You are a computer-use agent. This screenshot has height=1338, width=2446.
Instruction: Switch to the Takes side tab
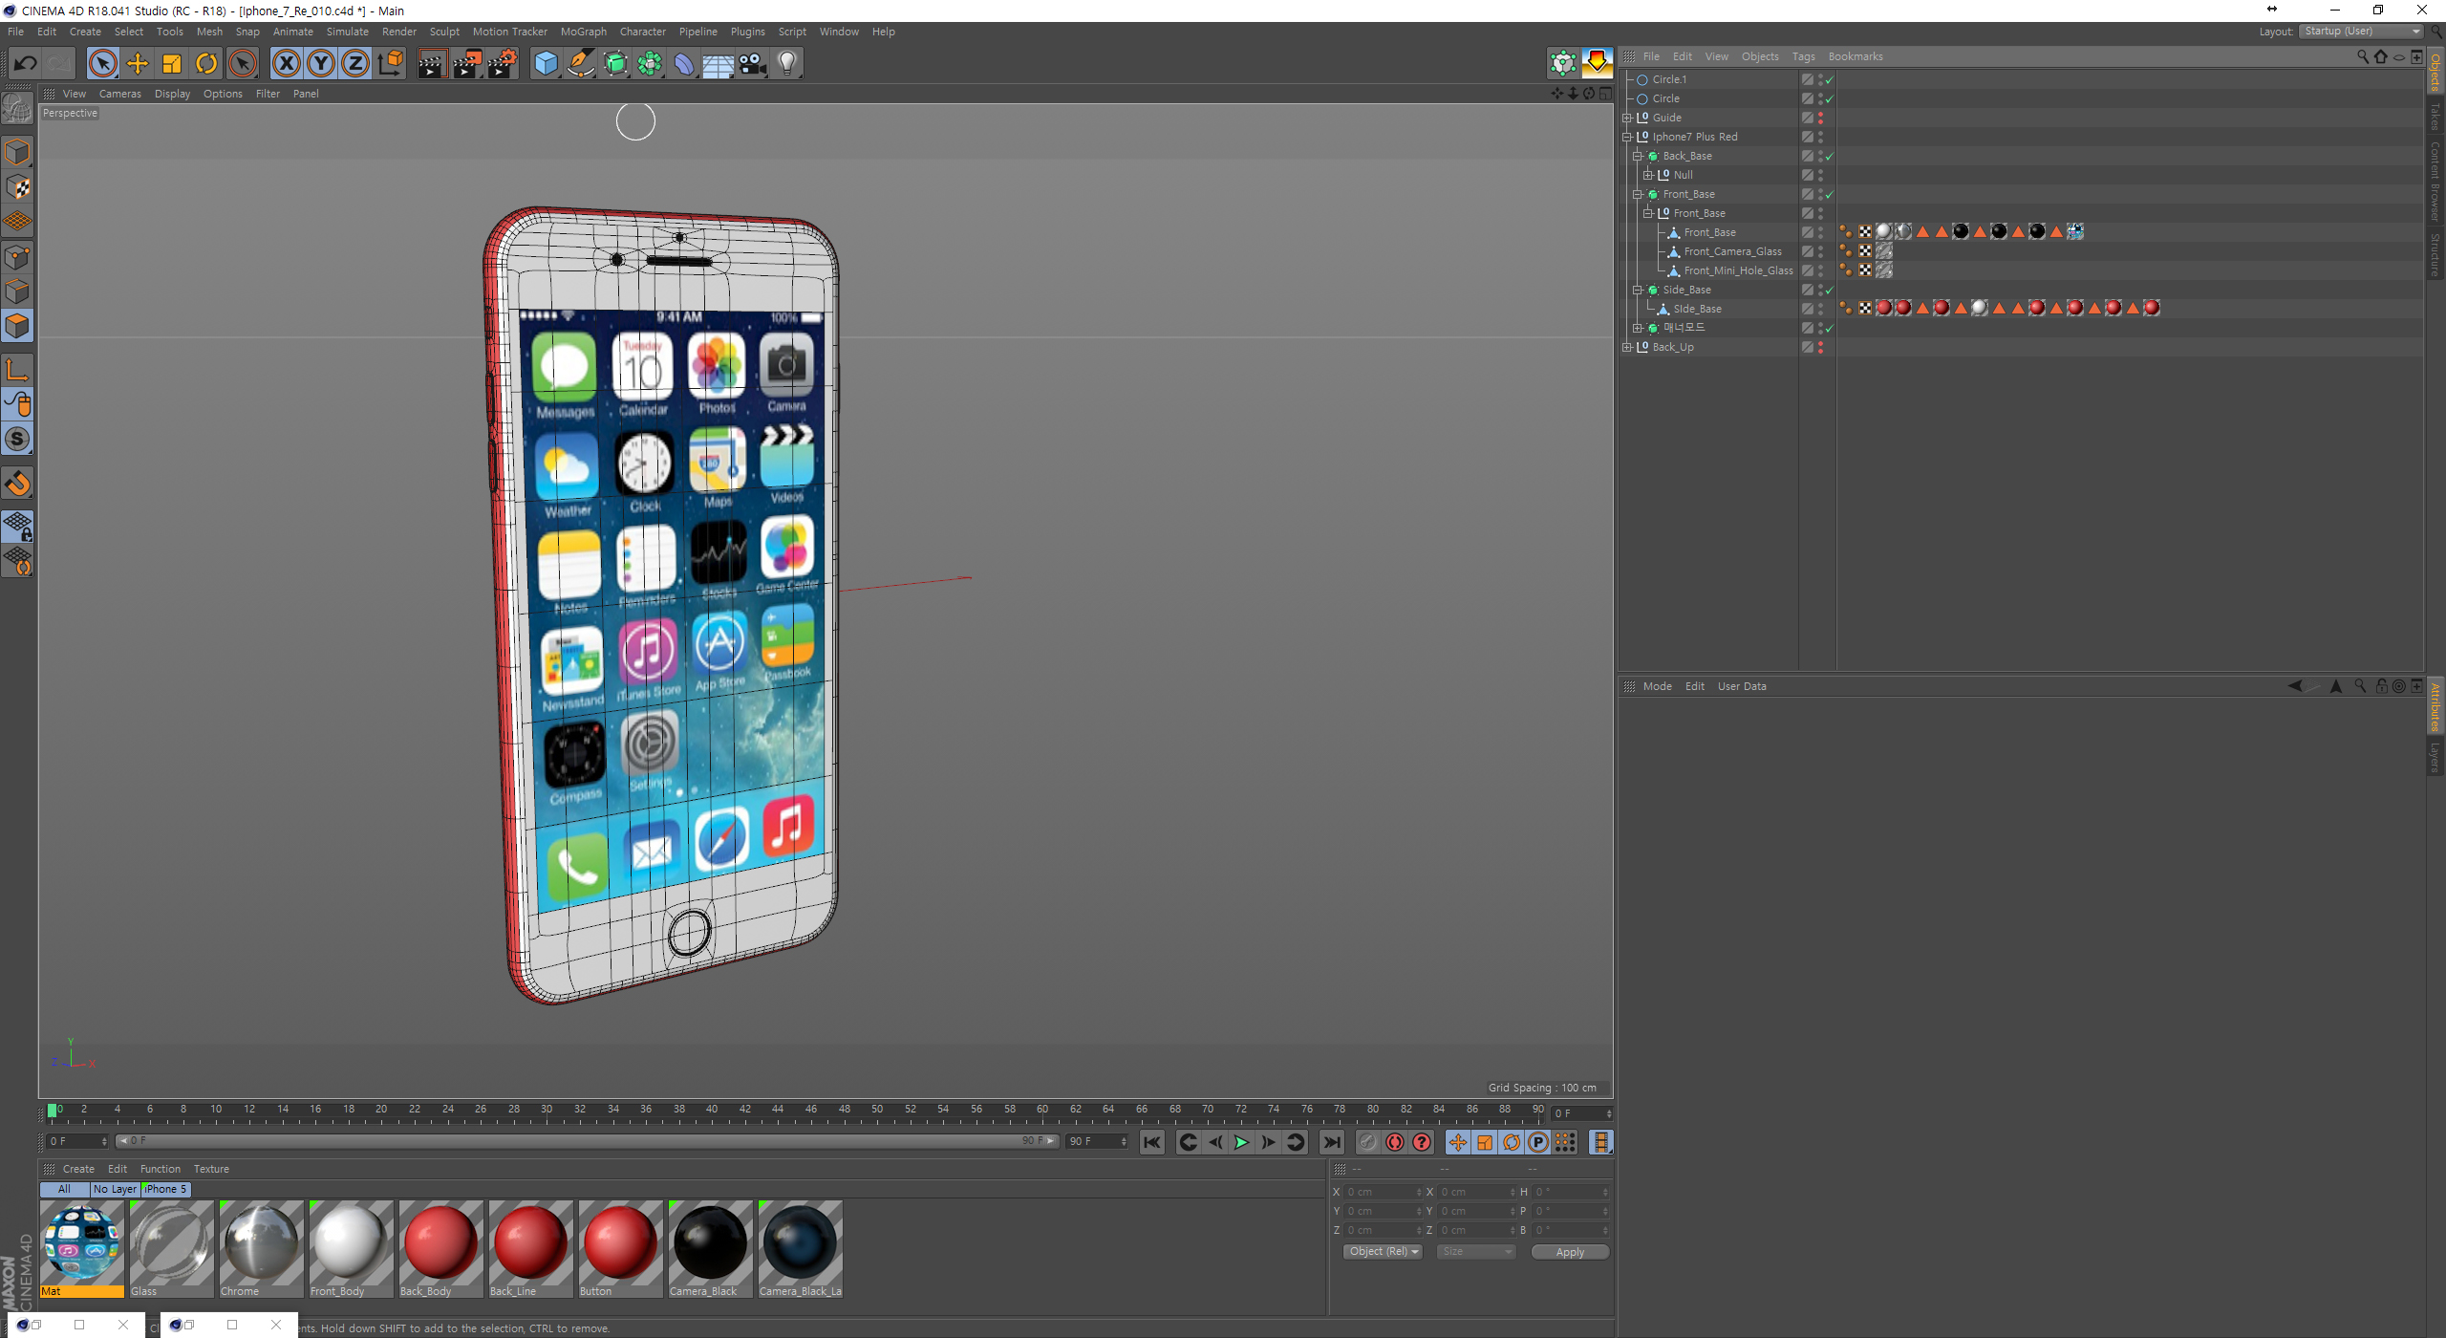tap(2435, 117)
